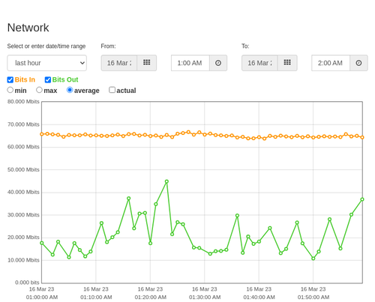Enable the actual checkbox
Screen dimensions: 375x302
tap(112, 90)
